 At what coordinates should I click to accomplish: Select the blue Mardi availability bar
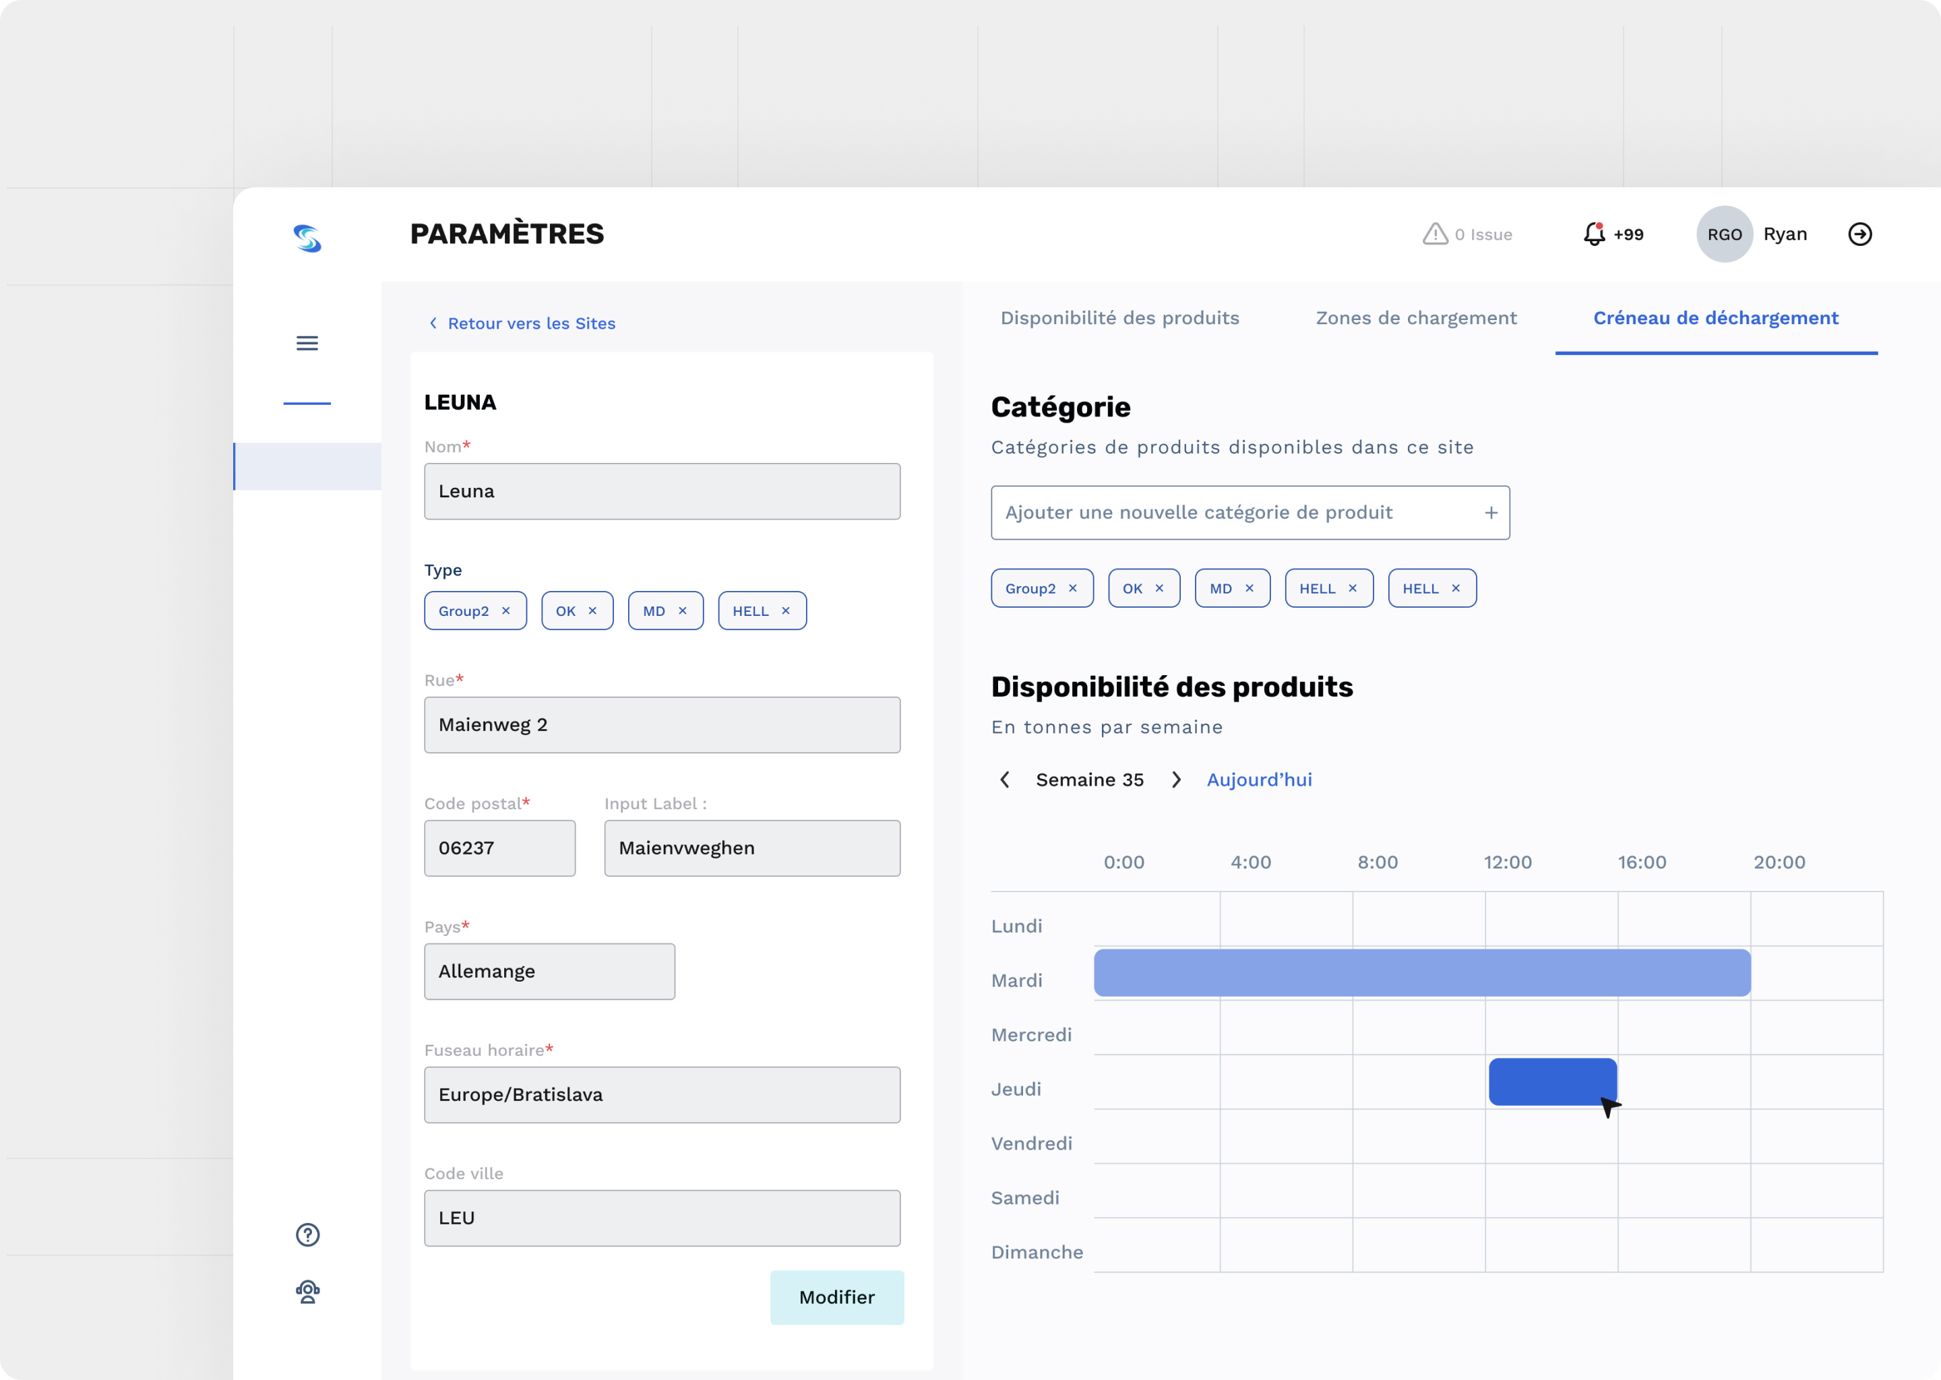pos(1421,973)
